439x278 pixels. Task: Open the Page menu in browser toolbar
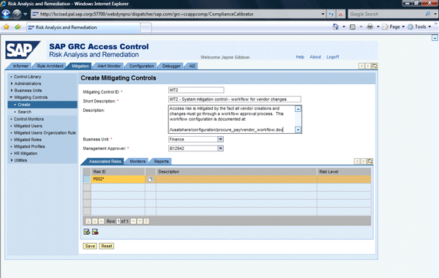pyautogui.click(x=394, y=27)
